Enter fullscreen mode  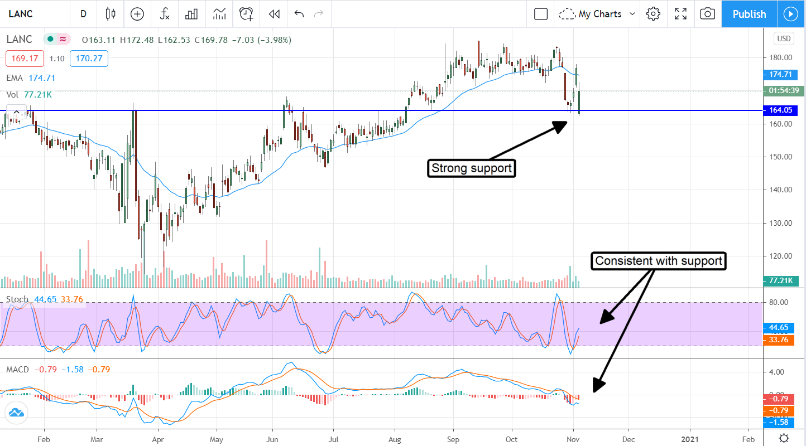680,14
